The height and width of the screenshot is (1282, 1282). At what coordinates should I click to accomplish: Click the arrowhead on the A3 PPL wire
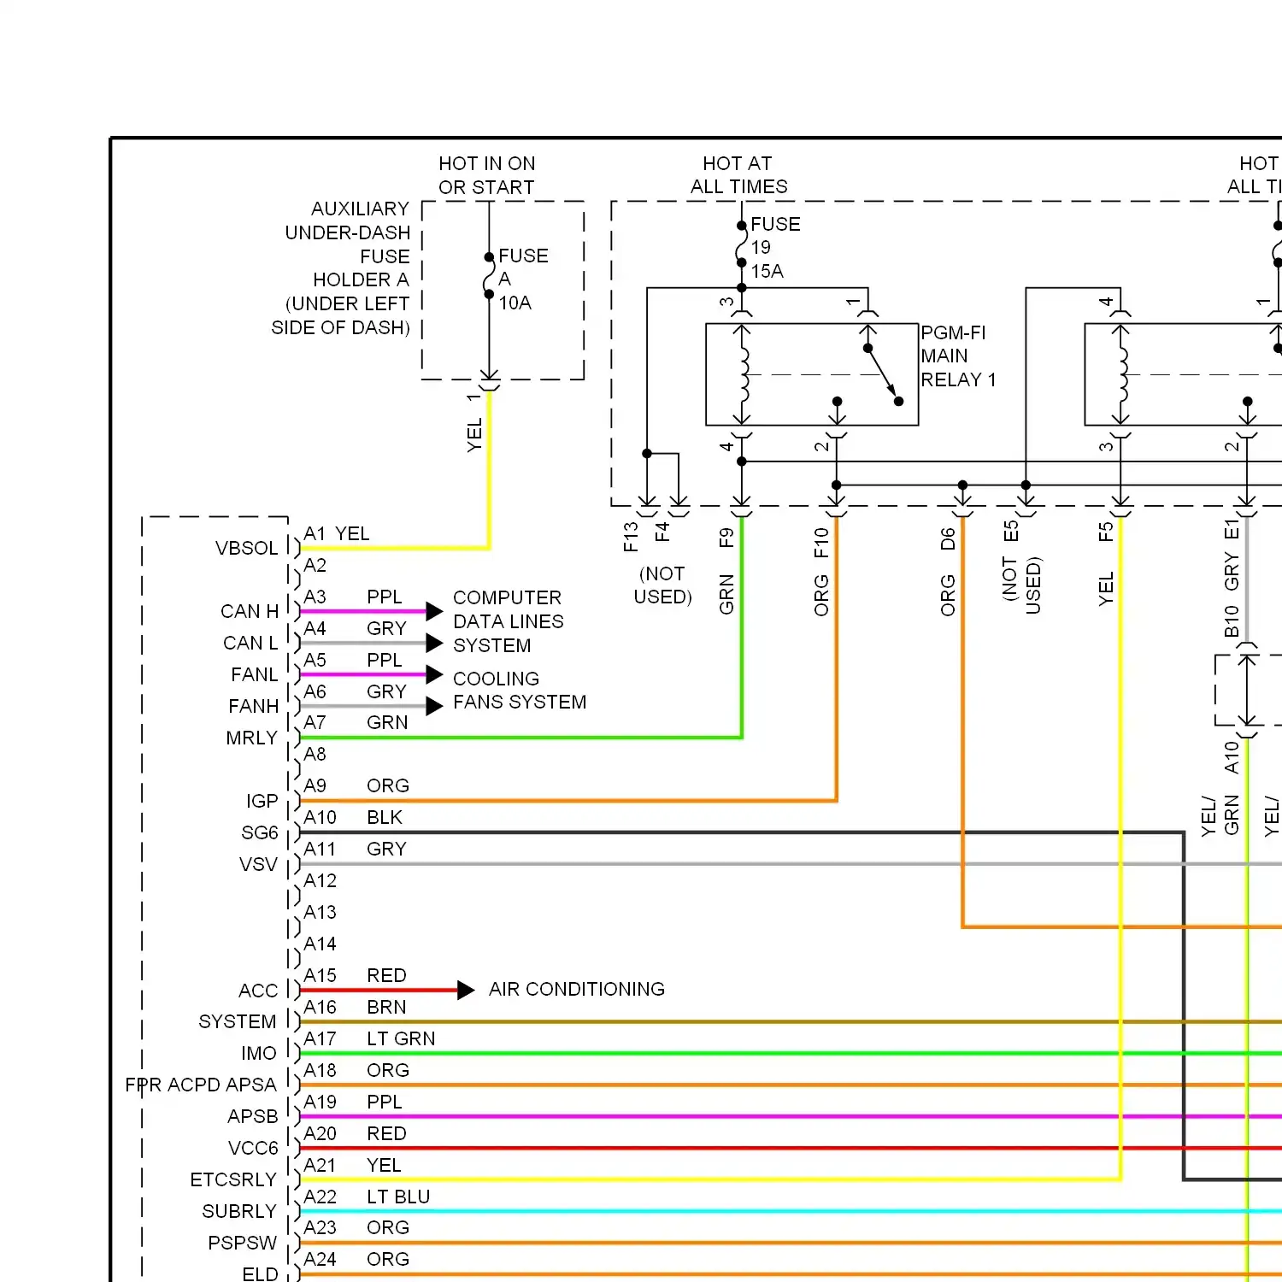(434, 611)
